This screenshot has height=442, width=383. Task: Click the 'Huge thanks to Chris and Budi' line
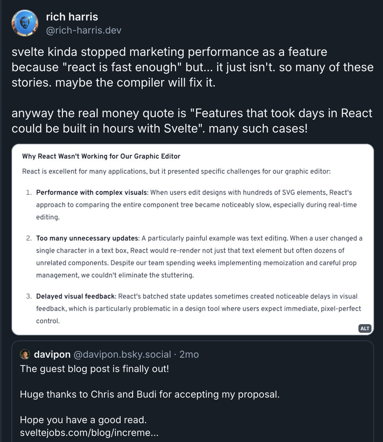pyautogui.click(x=150, y=394)
